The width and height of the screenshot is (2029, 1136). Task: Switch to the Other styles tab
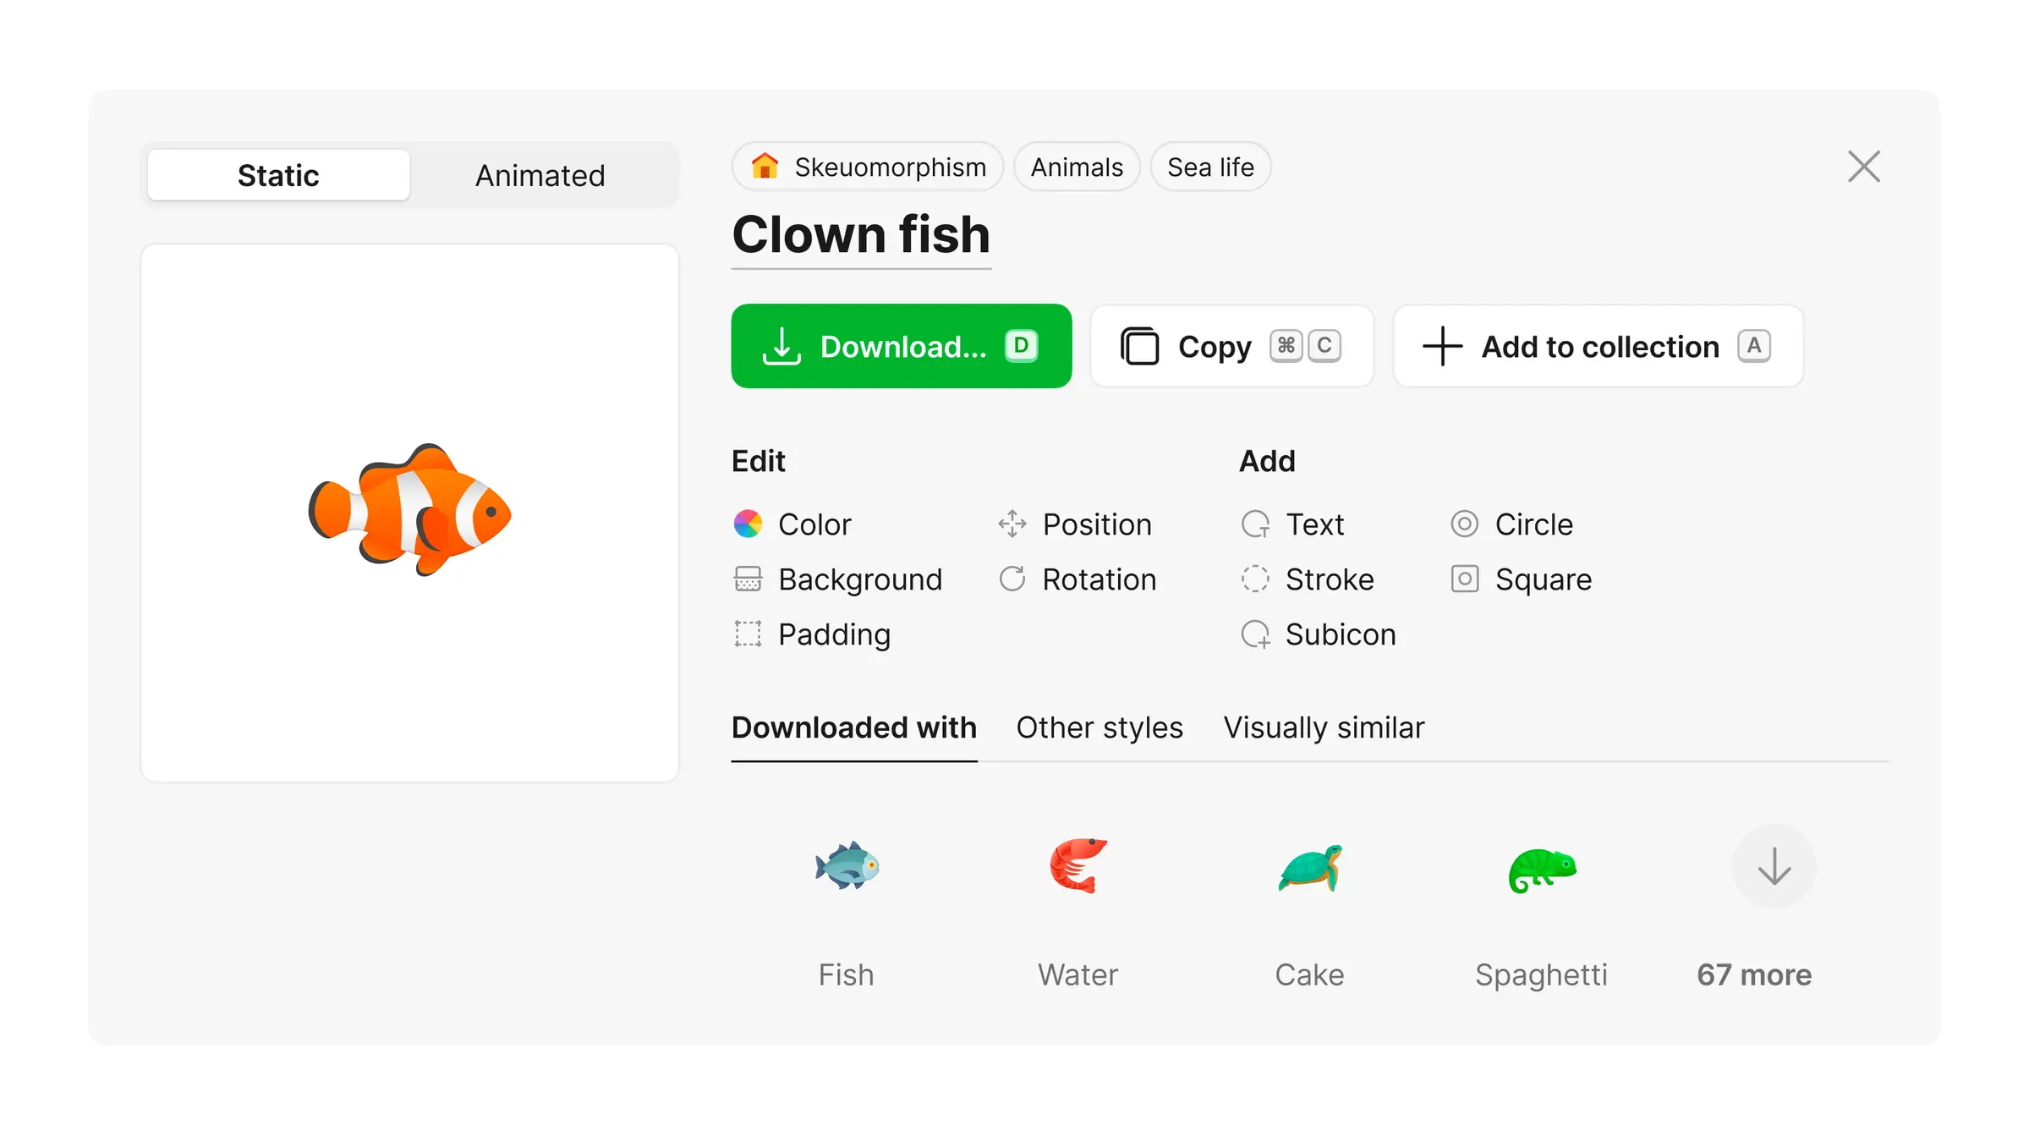click(1099, 727)
